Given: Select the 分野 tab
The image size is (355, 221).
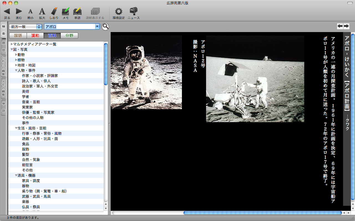Looking at the screenshot, I should pos(69,36).
